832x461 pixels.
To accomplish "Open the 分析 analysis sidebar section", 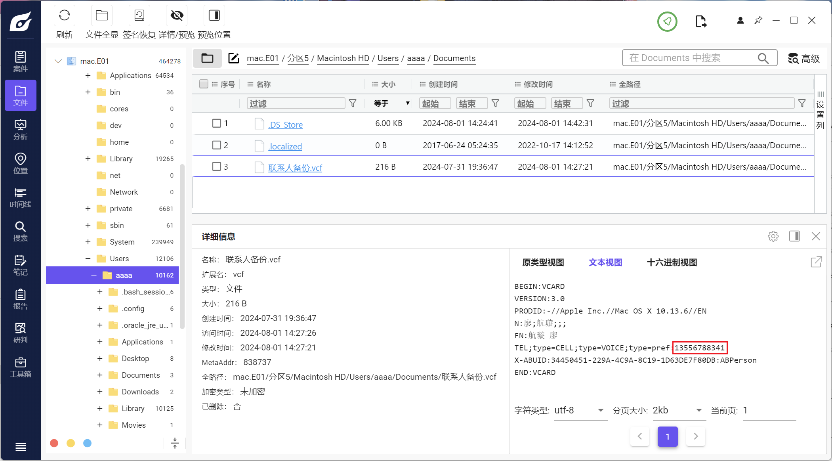I will [x=21, y=130].
